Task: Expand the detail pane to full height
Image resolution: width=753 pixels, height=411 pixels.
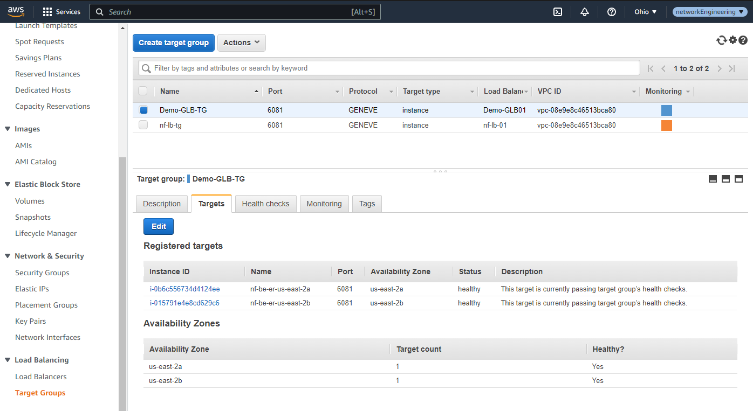Action: tap(738, 178)
